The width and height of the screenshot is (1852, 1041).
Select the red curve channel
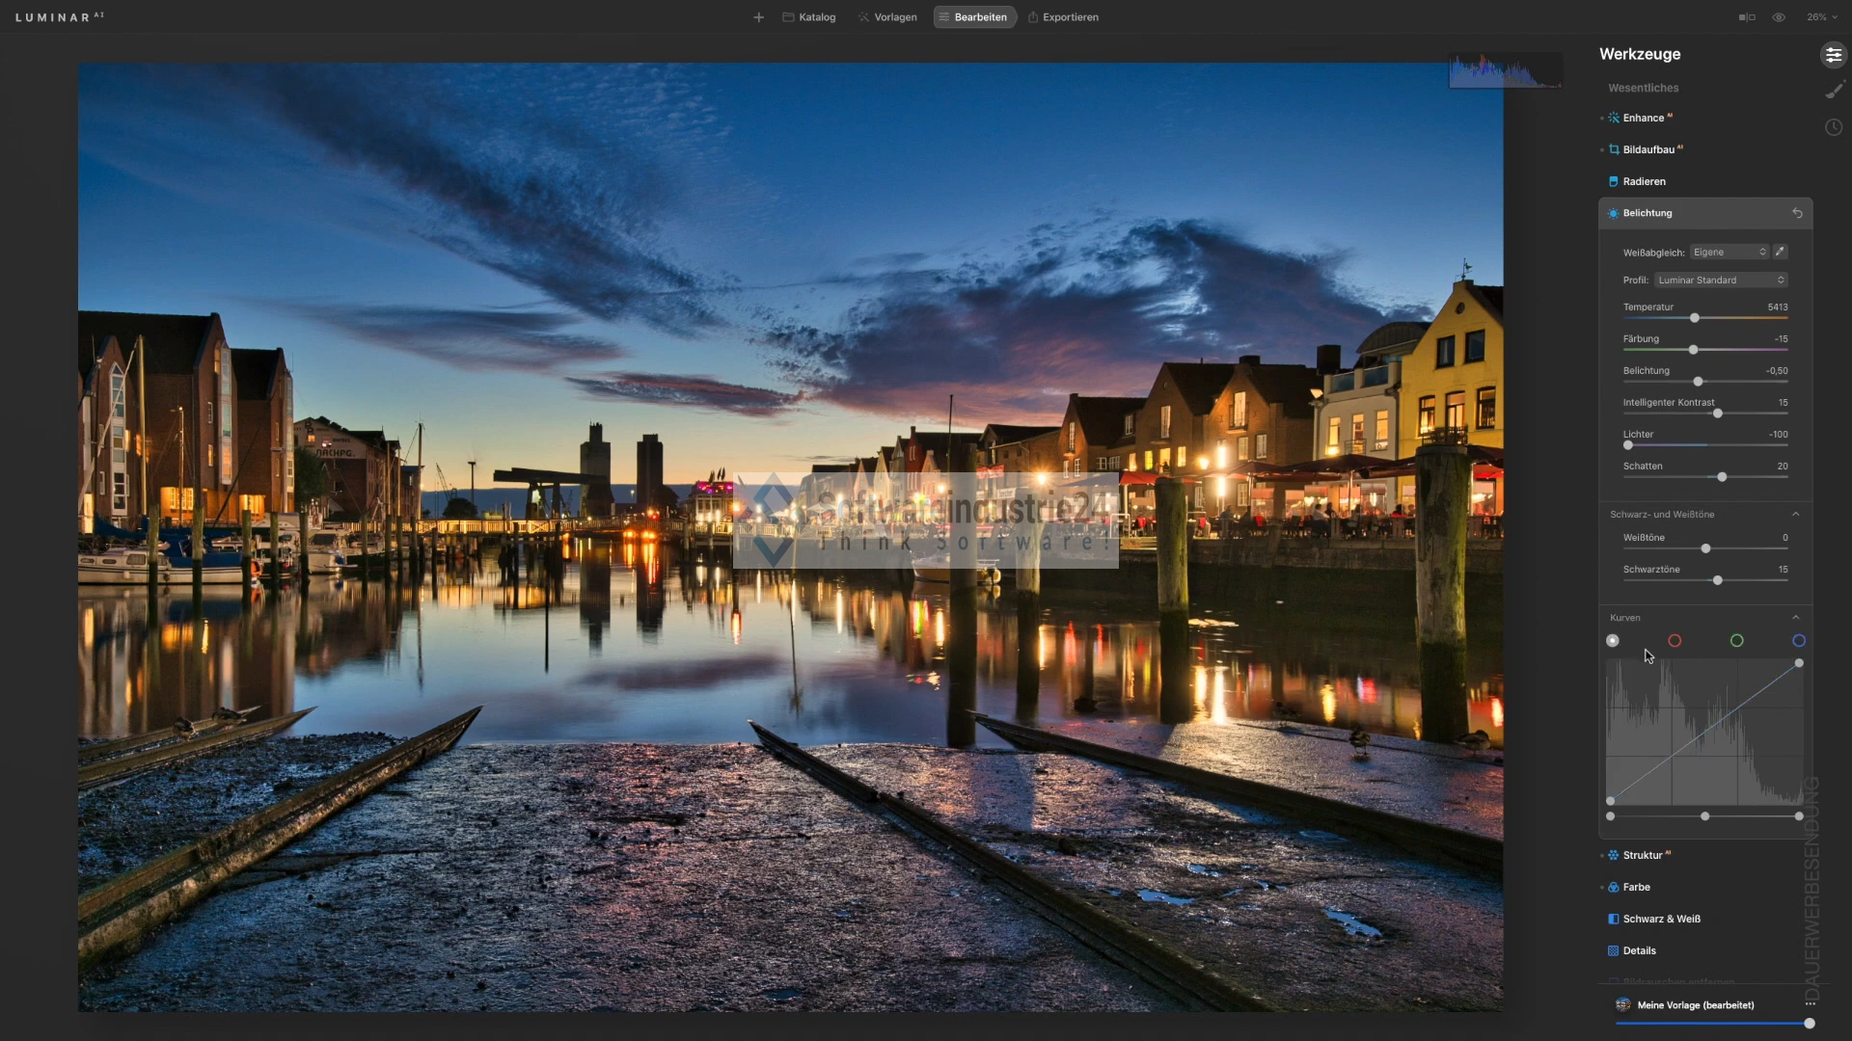pyautogui.click(x=1675, y=641)
